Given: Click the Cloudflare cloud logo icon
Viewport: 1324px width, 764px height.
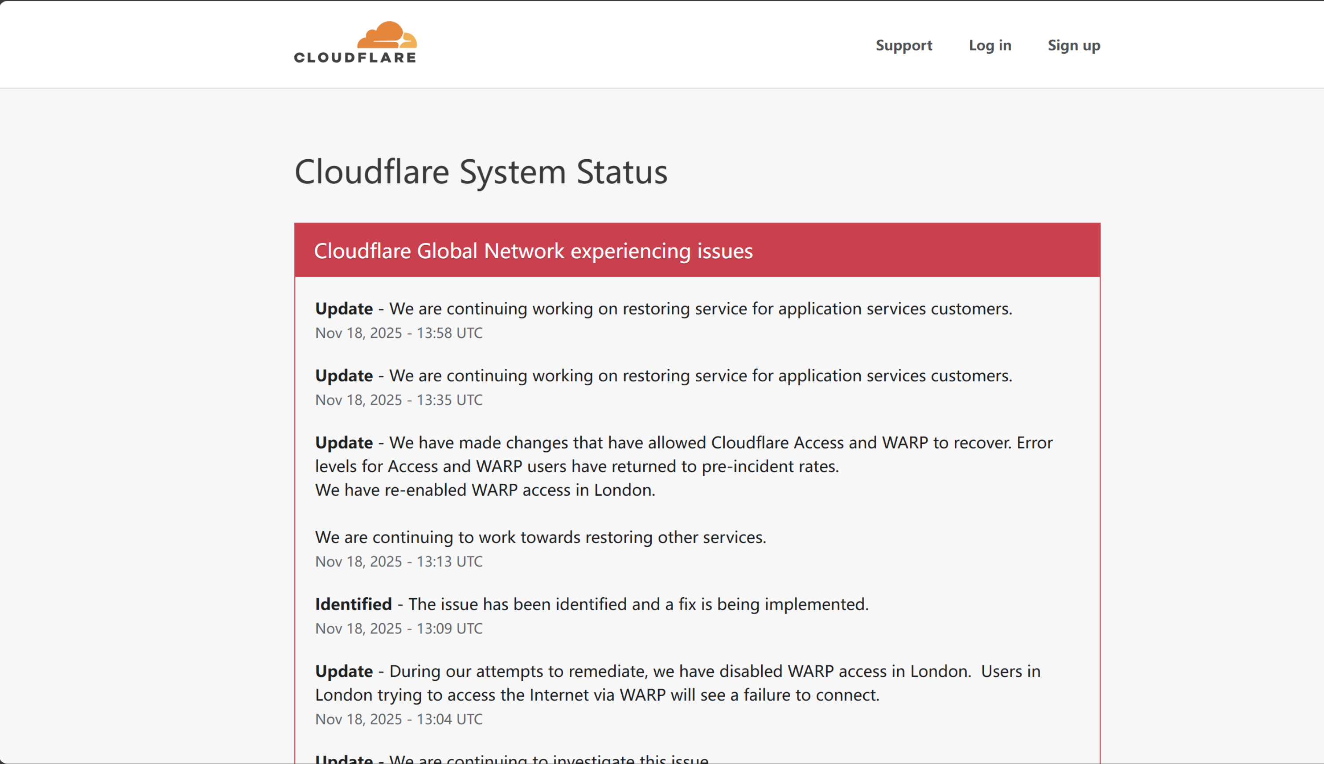Looking at the screenshot, I should 387,35.
